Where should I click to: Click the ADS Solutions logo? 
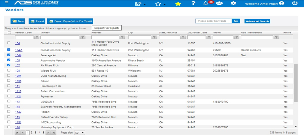click(36, 3)
